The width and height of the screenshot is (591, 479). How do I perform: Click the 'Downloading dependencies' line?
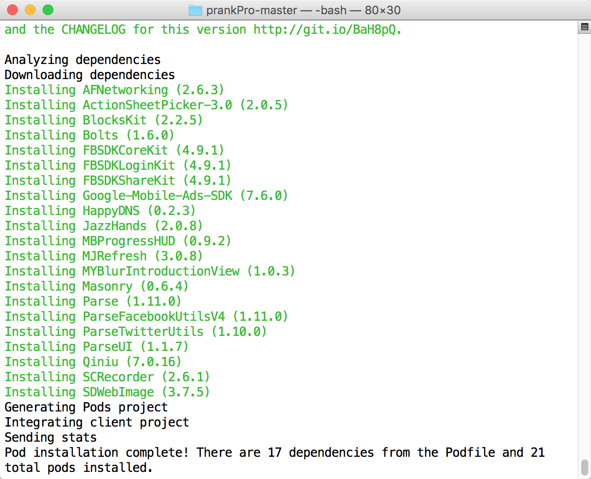tap(90, 75)
